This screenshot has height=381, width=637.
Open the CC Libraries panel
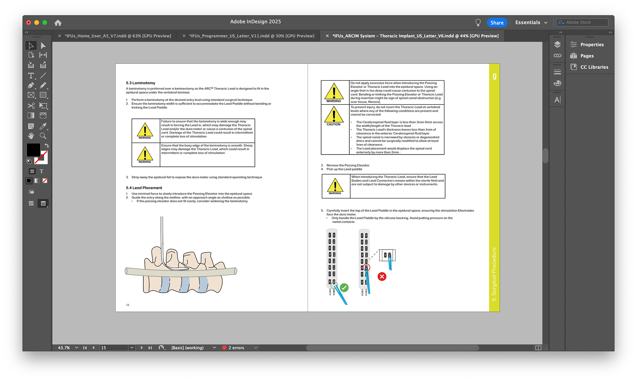[590, 67]
